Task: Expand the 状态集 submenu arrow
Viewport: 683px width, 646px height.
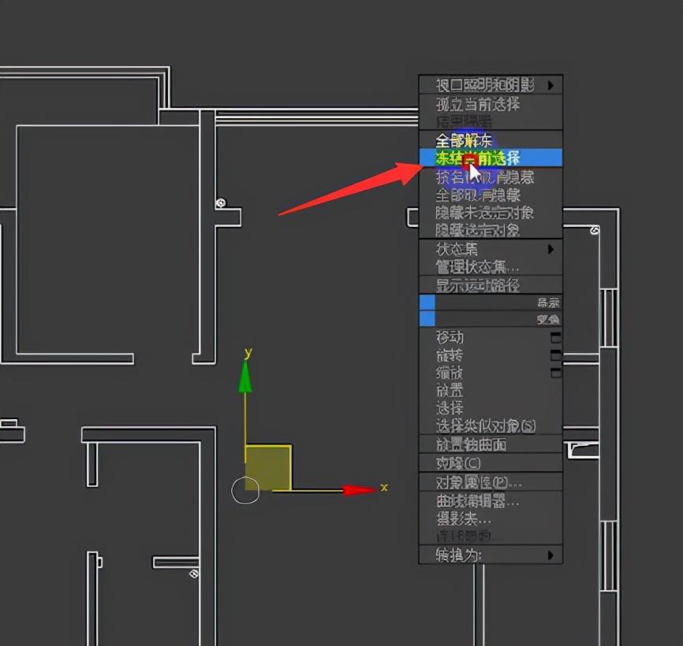Action: [x=551, y=249]
